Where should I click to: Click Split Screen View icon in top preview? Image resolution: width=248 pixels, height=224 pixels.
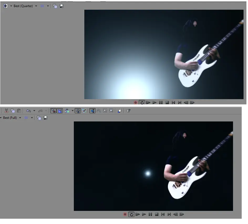pyautogui.click(x=6, y=6)
